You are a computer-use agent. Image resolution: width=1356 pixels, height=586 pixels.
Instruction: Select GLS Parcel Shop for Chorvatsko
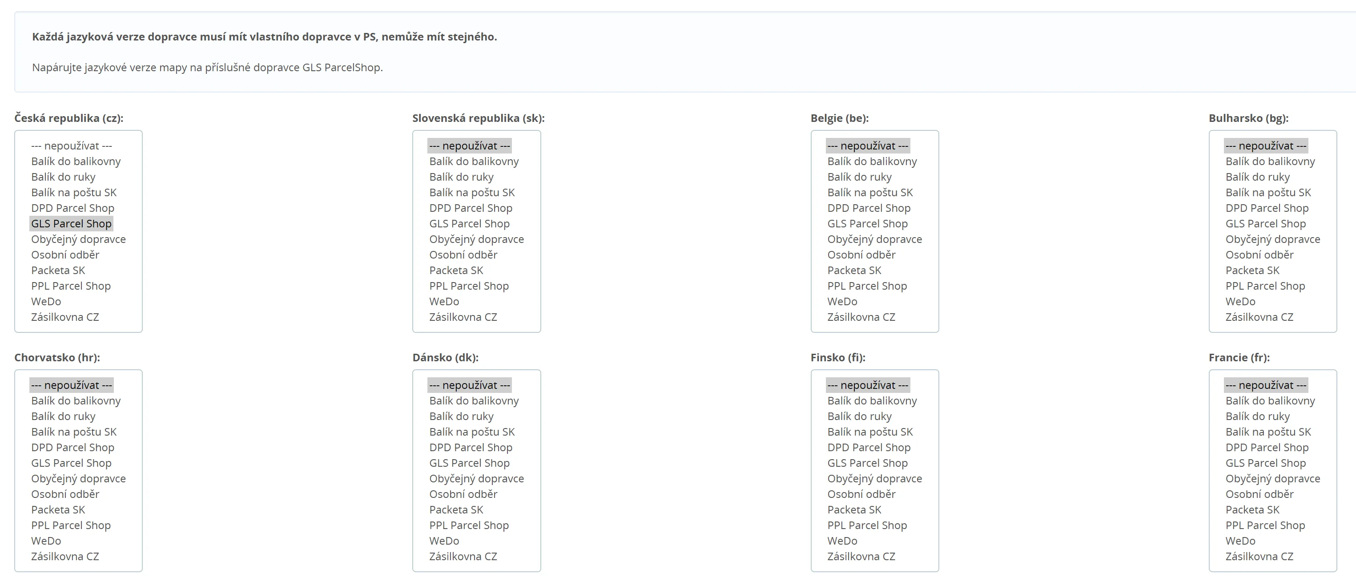(x=71, y=463)
